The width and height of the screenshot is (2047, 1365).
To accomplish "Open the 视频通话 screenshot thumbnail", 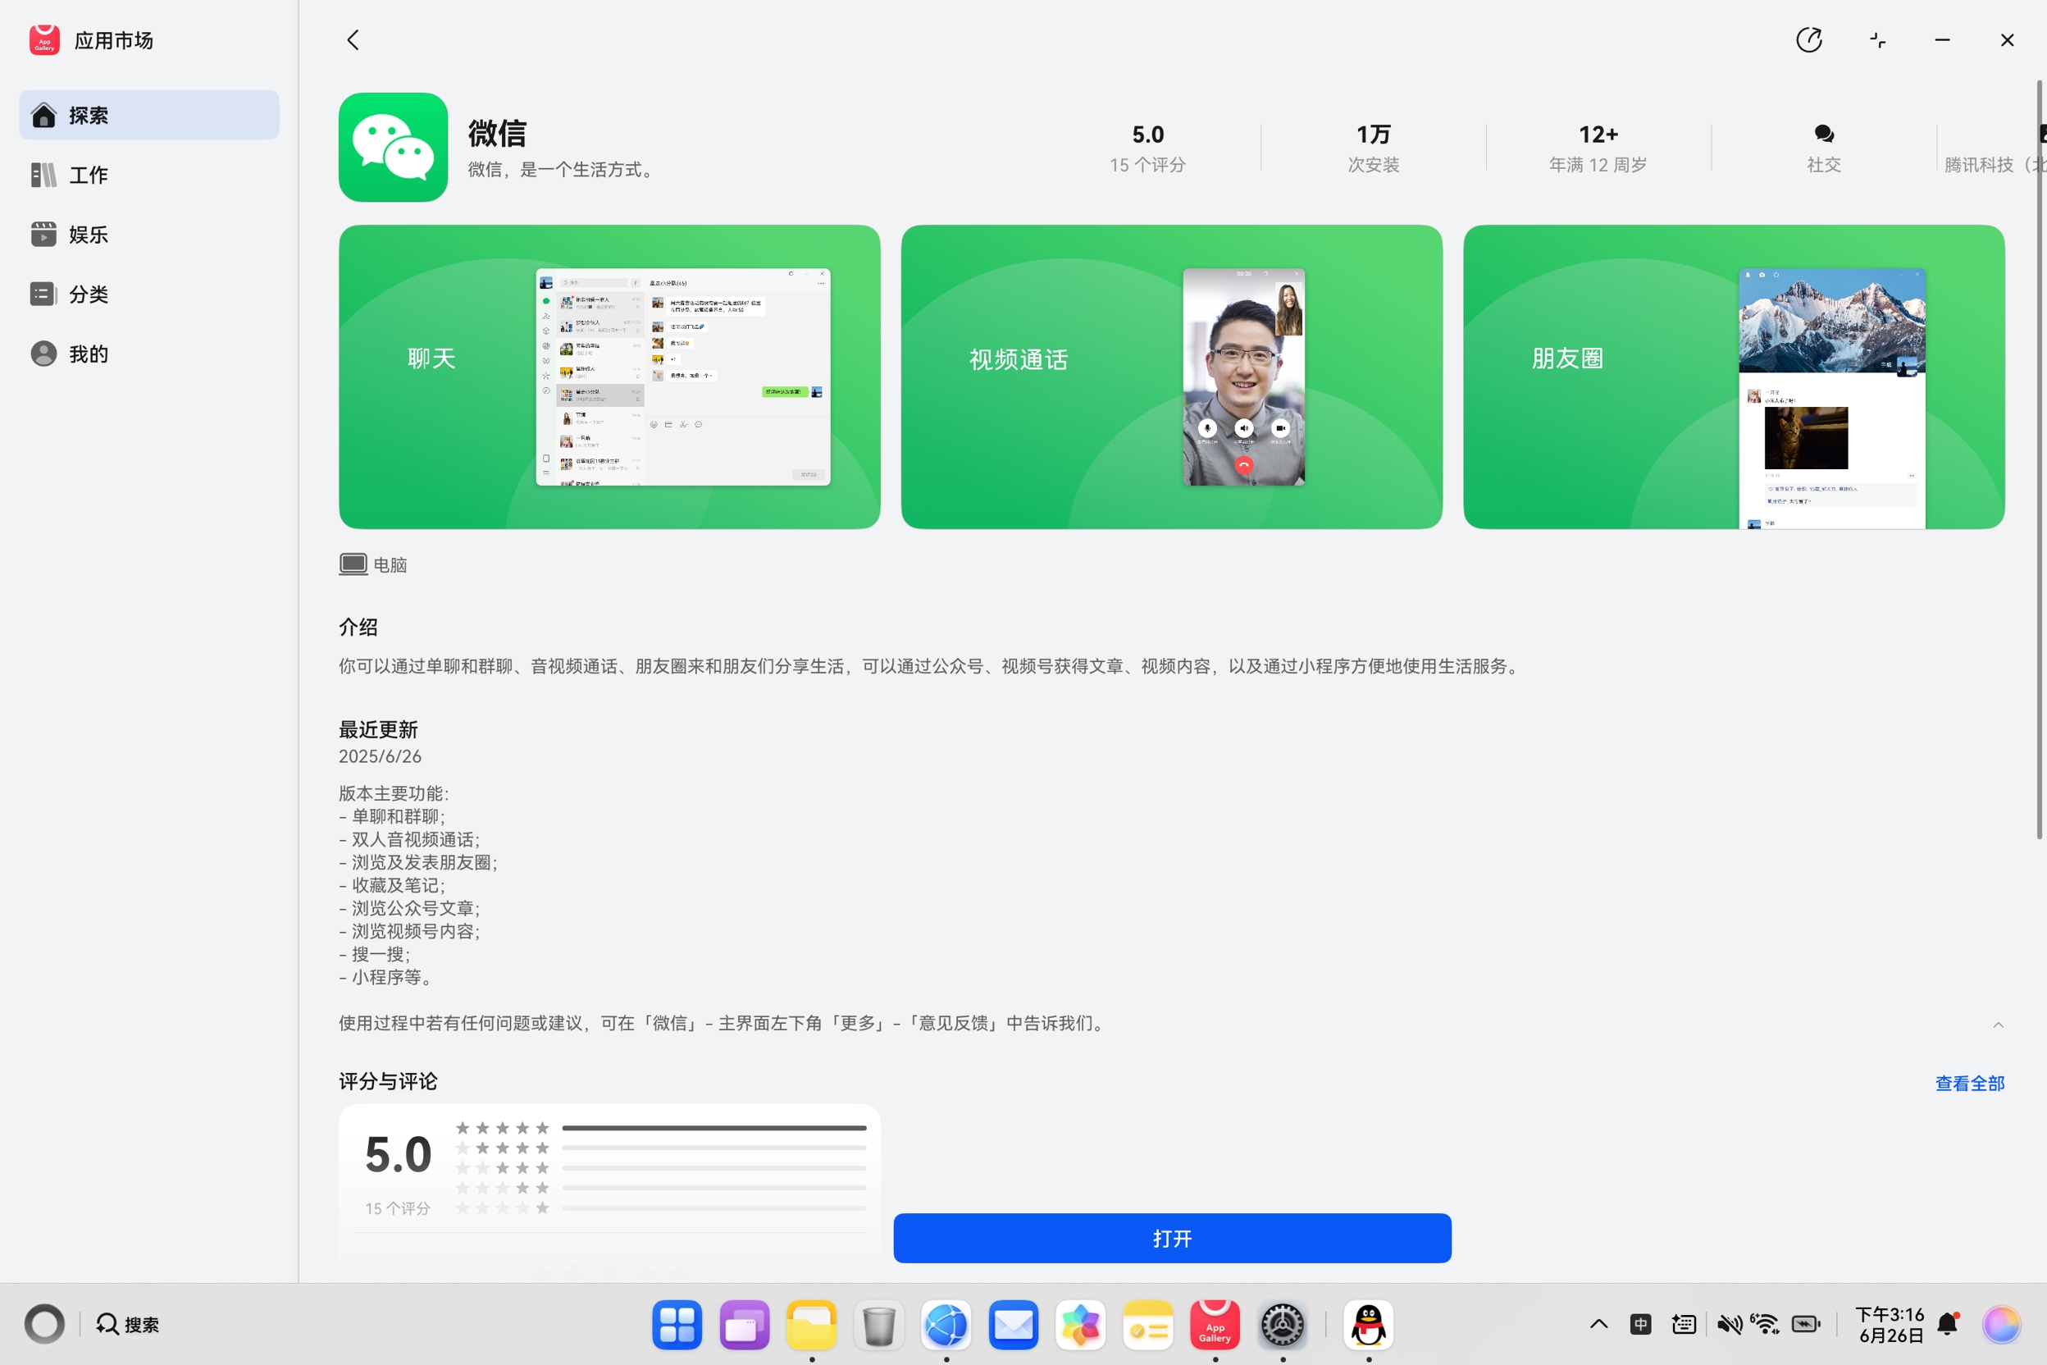I will click(1171, 376).
